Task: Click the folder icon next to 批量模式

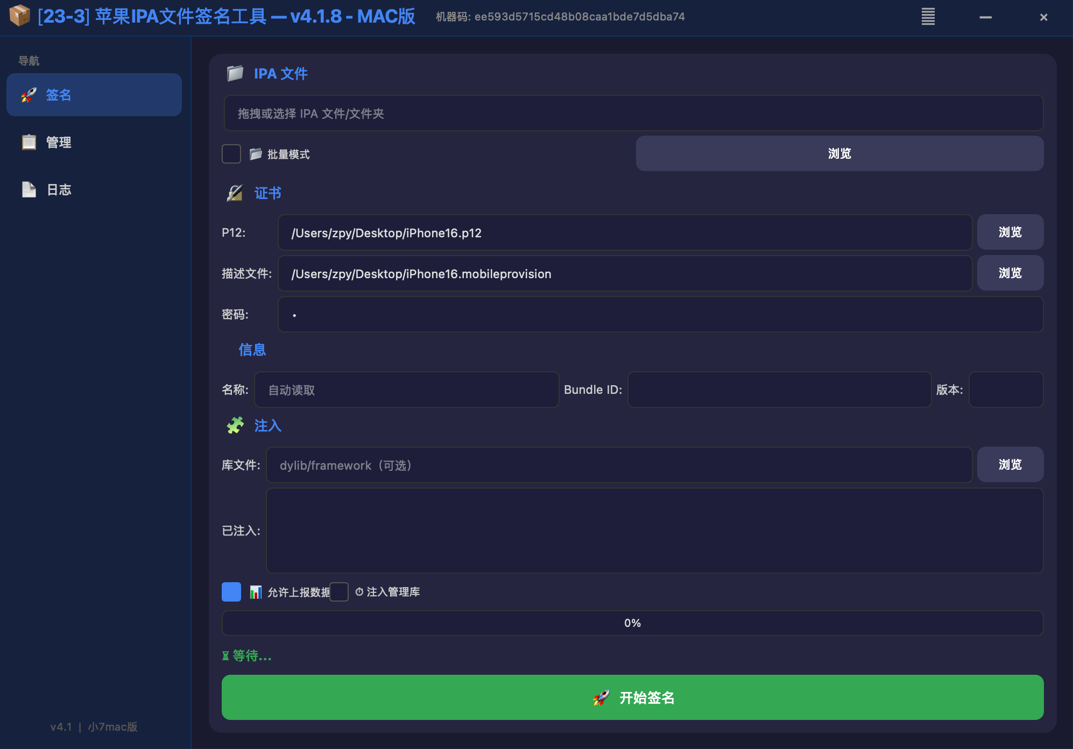Action: click(256, 153)
